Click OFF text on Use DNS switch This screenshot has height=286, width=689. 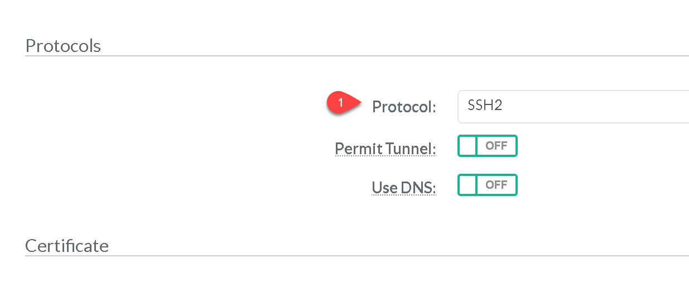tap(496, 185)
